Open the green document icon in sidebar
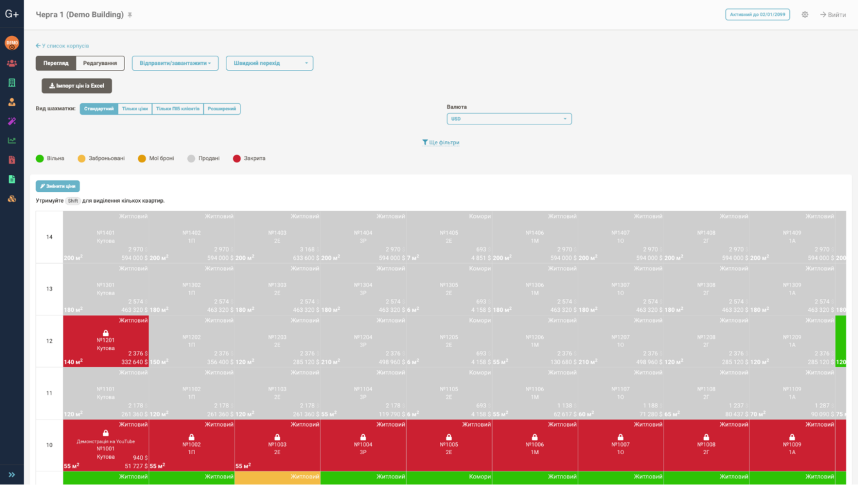 12,179
